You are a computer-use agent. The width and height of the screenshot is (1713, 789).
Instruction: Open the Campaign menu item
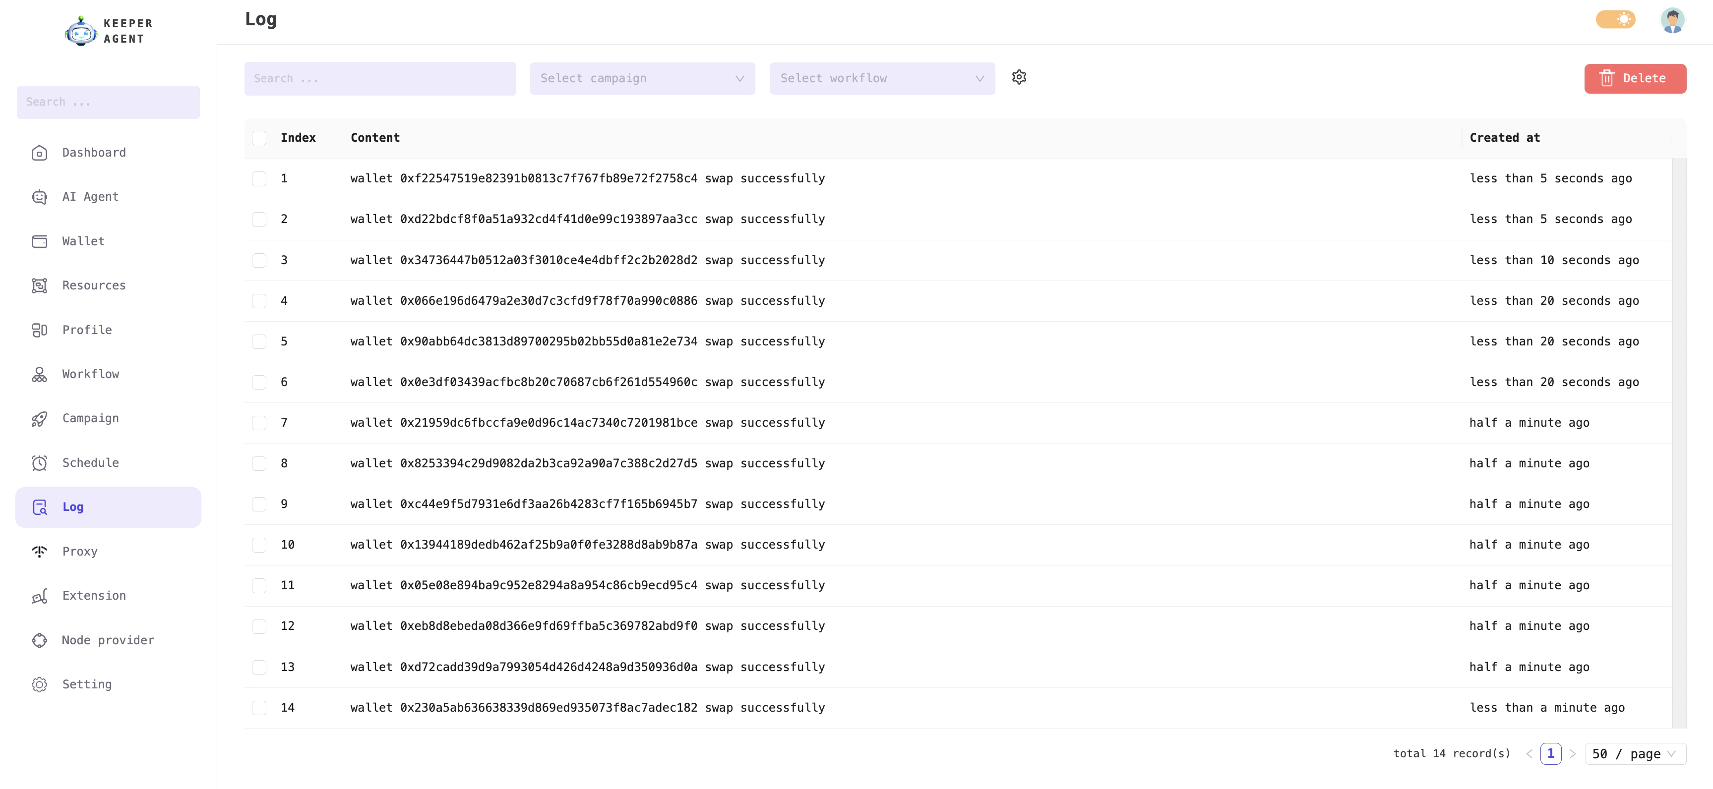[x=108, y=419]
